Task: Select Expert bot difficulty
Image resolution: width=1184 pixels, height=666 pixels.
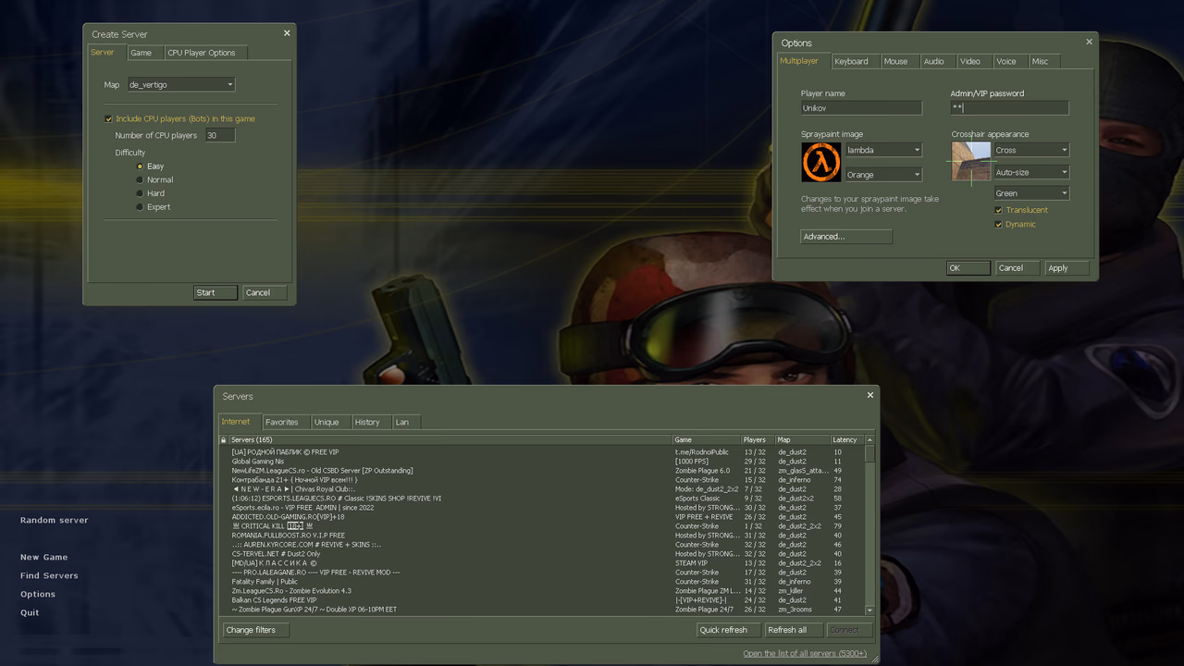Action: (x=140, y=207)
